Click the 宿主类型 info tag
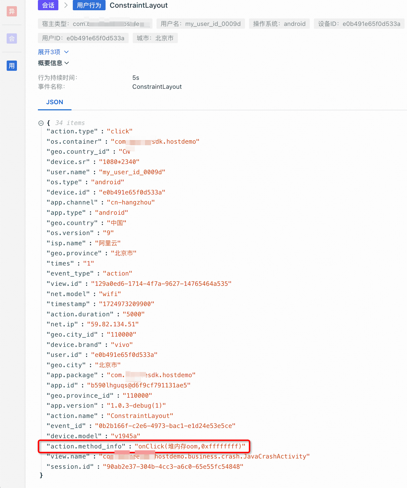The height and width of the screenshot is (488, 407). [95, 24]
